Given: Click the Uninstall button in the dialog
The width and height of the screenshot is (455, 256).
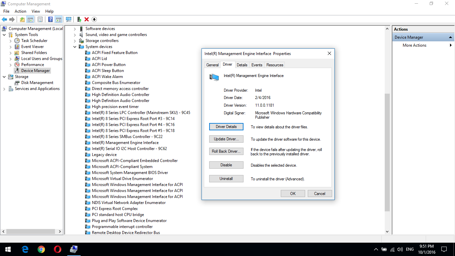Looking at the screenshot, I should (226, 179).
